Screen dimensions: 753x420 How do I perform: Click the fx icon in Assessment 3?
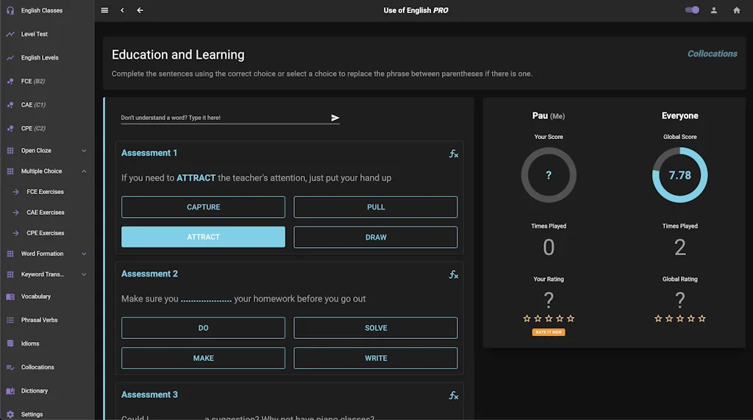[x=453, y=396]
